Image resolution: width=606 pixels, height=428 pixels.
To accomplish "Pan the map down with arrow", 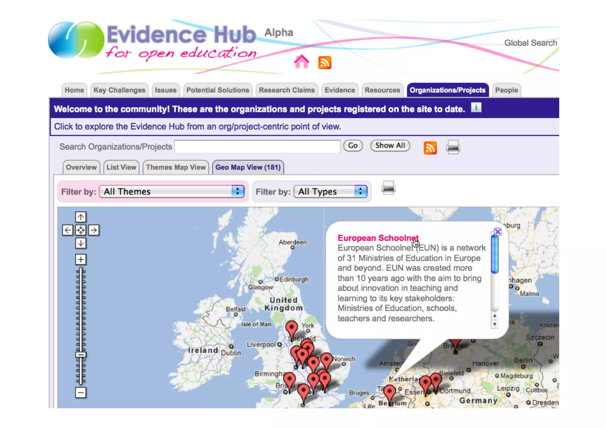I will [x=80, y=243].
